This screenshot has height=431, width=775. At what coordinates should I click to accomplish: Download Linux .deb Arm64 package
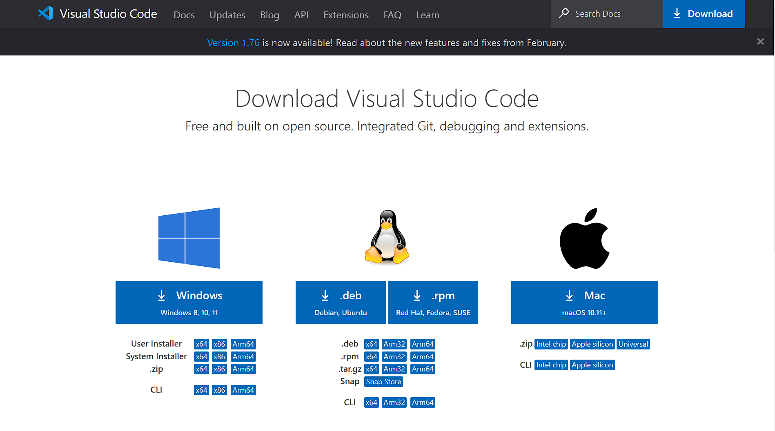click(423, 344)
